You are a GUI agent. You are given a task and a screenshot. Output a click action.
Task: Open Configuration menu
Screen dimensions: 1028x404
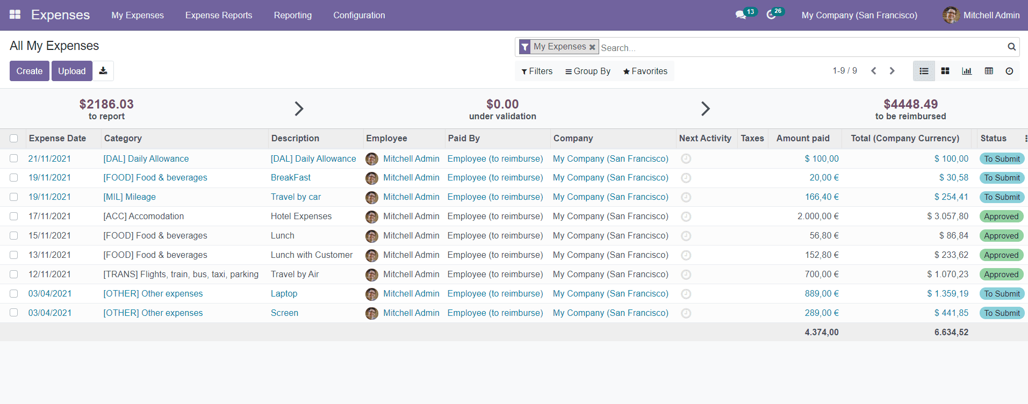tap(359, 15)
